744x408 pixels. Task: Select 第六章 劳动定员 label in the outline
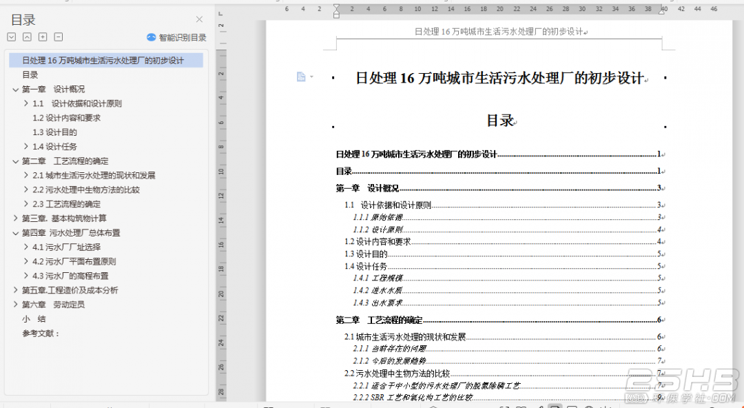pyautogui.click(x=54, y=305)
